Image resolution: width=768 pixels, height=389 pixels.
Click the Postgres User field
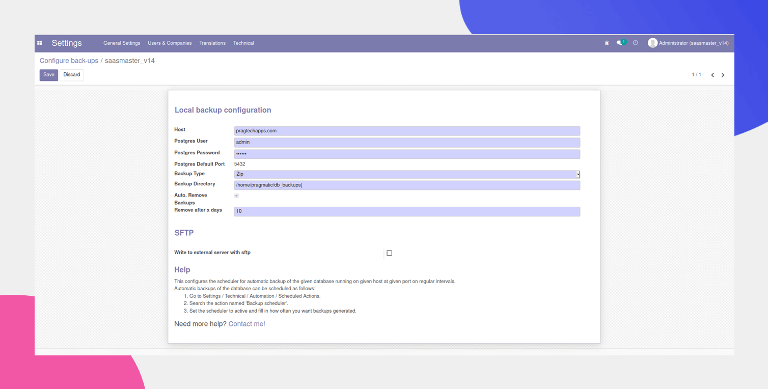(x=407, y=142)
